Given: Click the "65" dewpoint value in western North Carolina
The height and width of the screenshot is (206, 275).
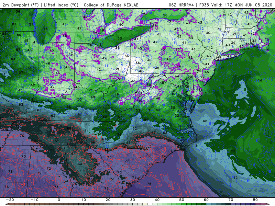Looking at the screenshot, I should point(128,142).
